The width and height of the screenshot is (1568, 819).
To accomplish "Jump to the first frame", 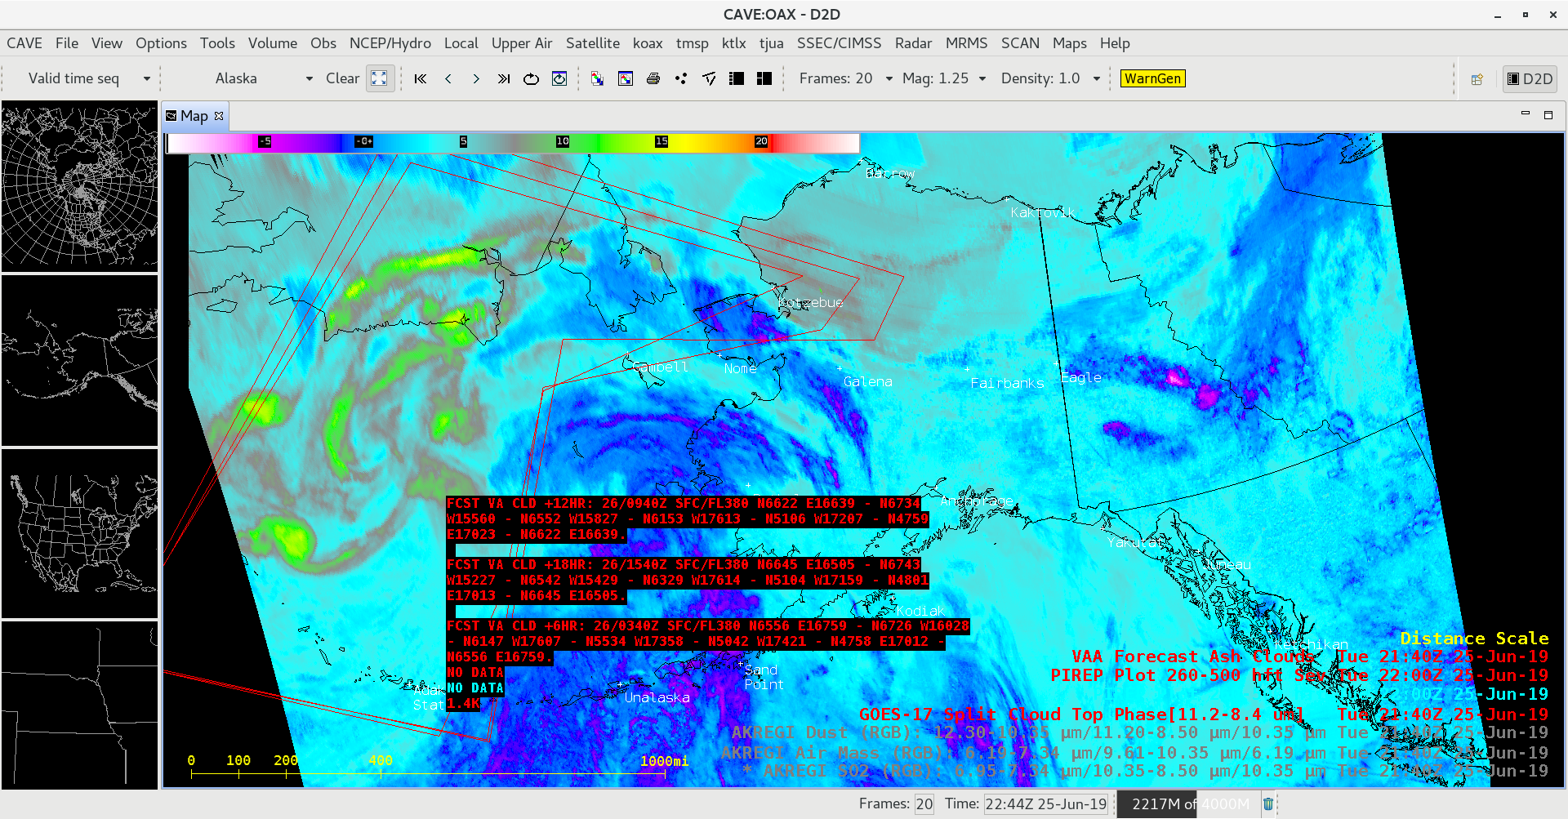I will pos(421,78).
